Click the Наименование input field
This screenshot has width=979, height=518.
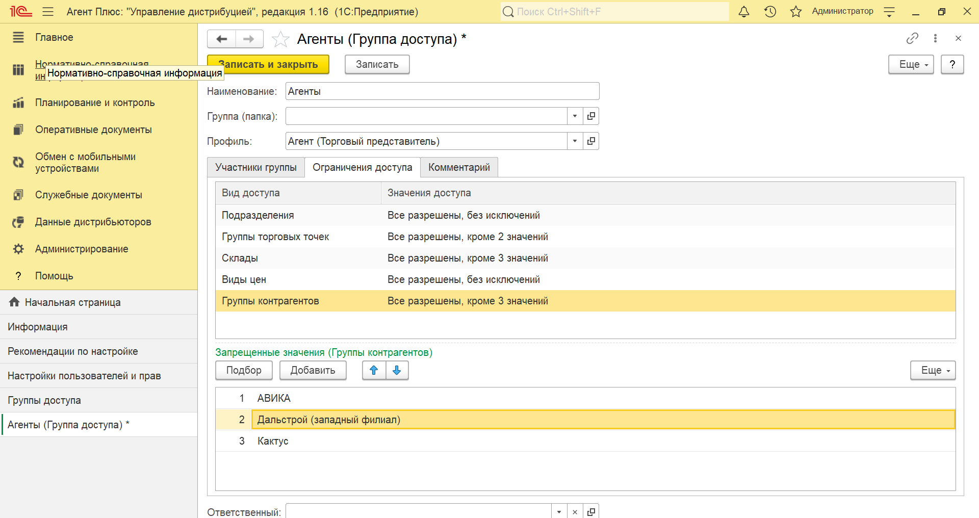442,91
